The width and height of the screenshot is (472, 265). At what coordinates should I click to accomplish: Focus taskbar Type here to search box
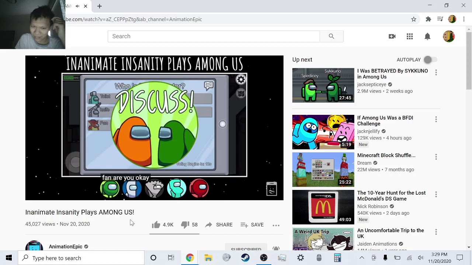point(81,258)
